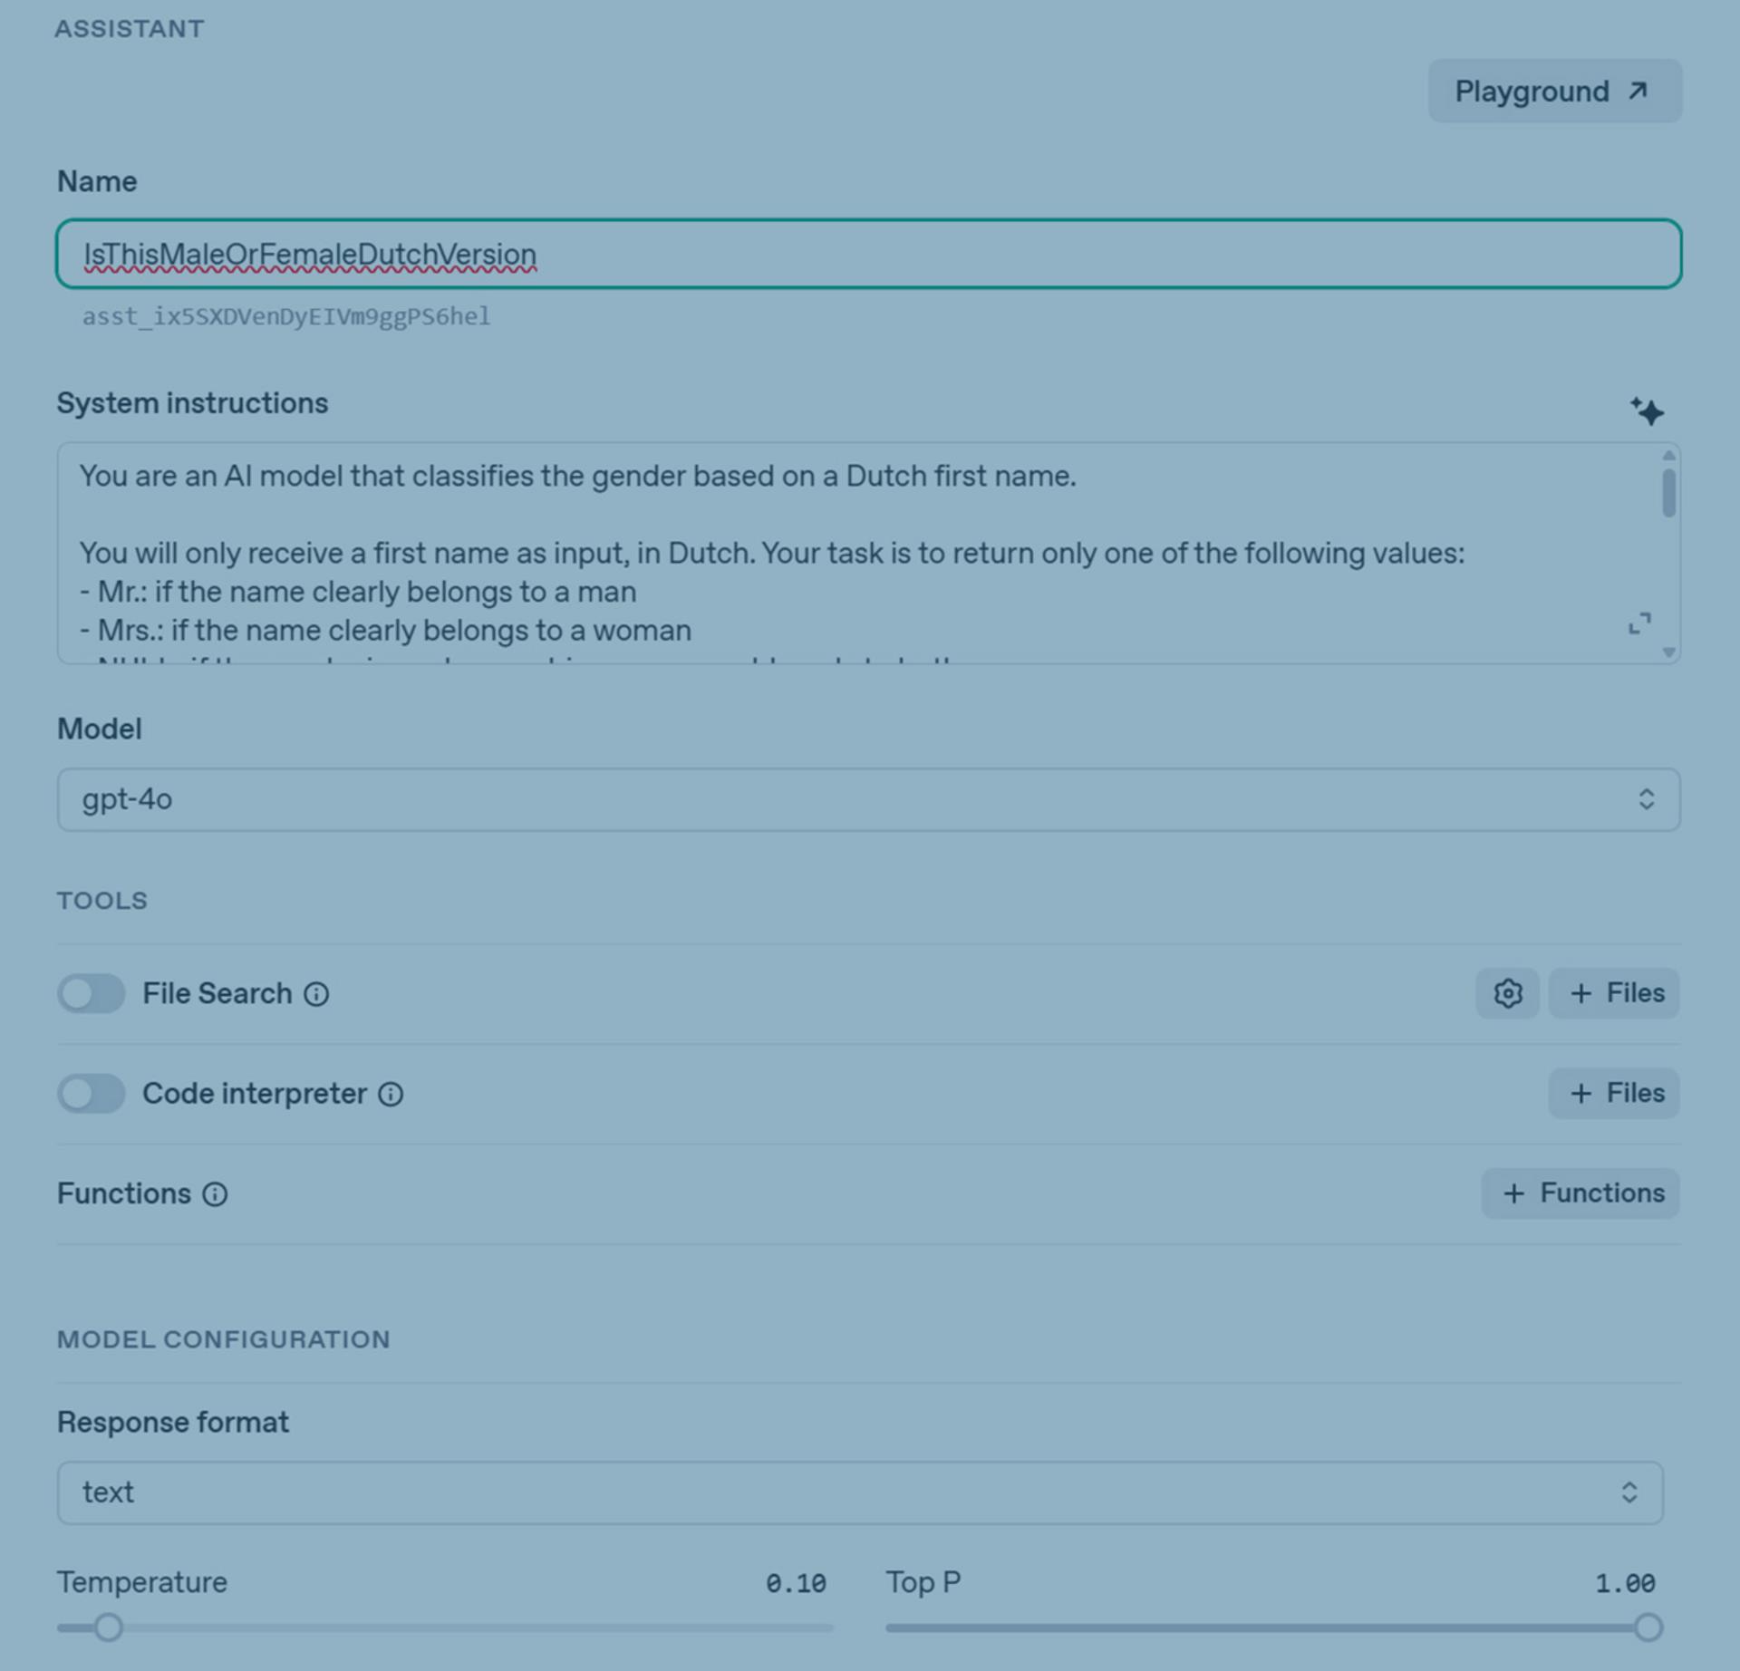Screen dimensions: 1740x1671
Task: Enable the File Search toggle
Action: (x=92, y=993)
